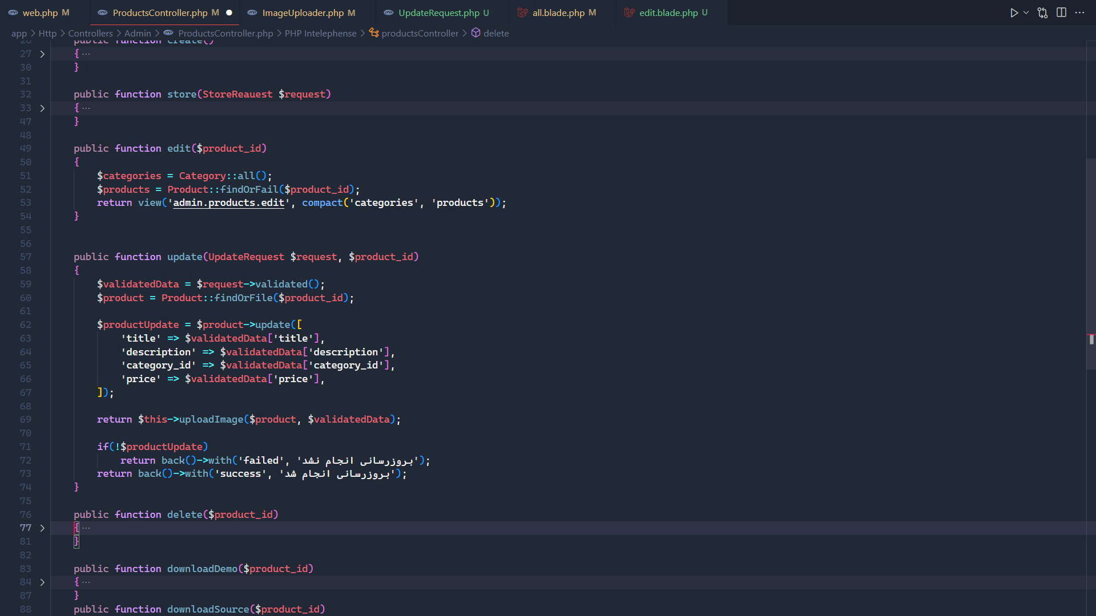Split the editor right
1096x616 pixels.
(1061, 13)
